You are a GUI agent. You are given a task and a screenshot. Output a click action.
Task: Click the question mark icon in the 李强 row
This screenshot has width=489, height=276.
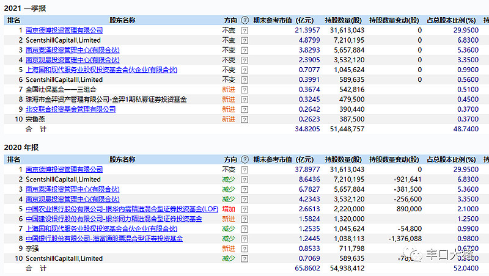point(244,249)
